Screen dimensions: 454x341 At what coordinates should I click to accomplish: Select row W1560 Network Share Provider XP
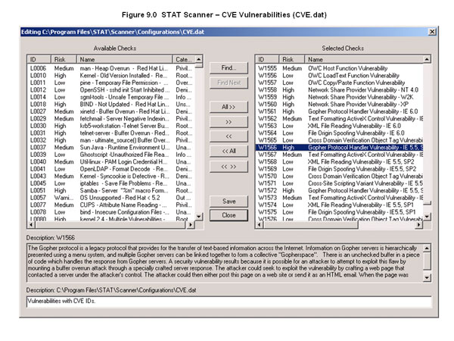pyautogui.click(x=339, y=105)
